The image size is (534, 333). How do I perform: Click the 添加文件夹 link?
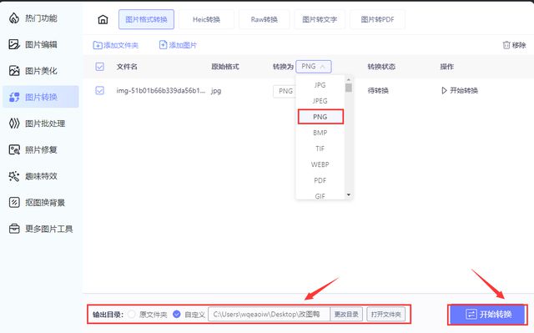(x=116, y=45)
